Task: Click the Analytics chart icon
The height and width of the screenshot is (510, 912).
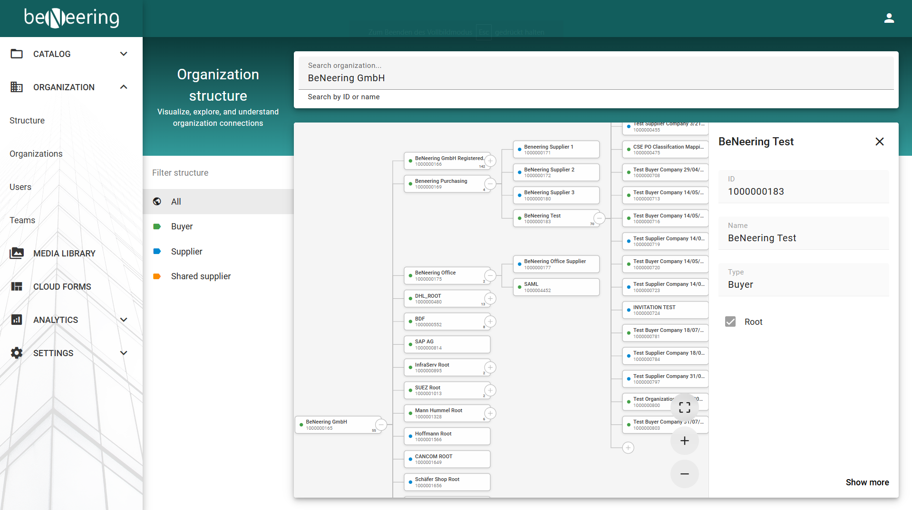Action: coord(17,320)
